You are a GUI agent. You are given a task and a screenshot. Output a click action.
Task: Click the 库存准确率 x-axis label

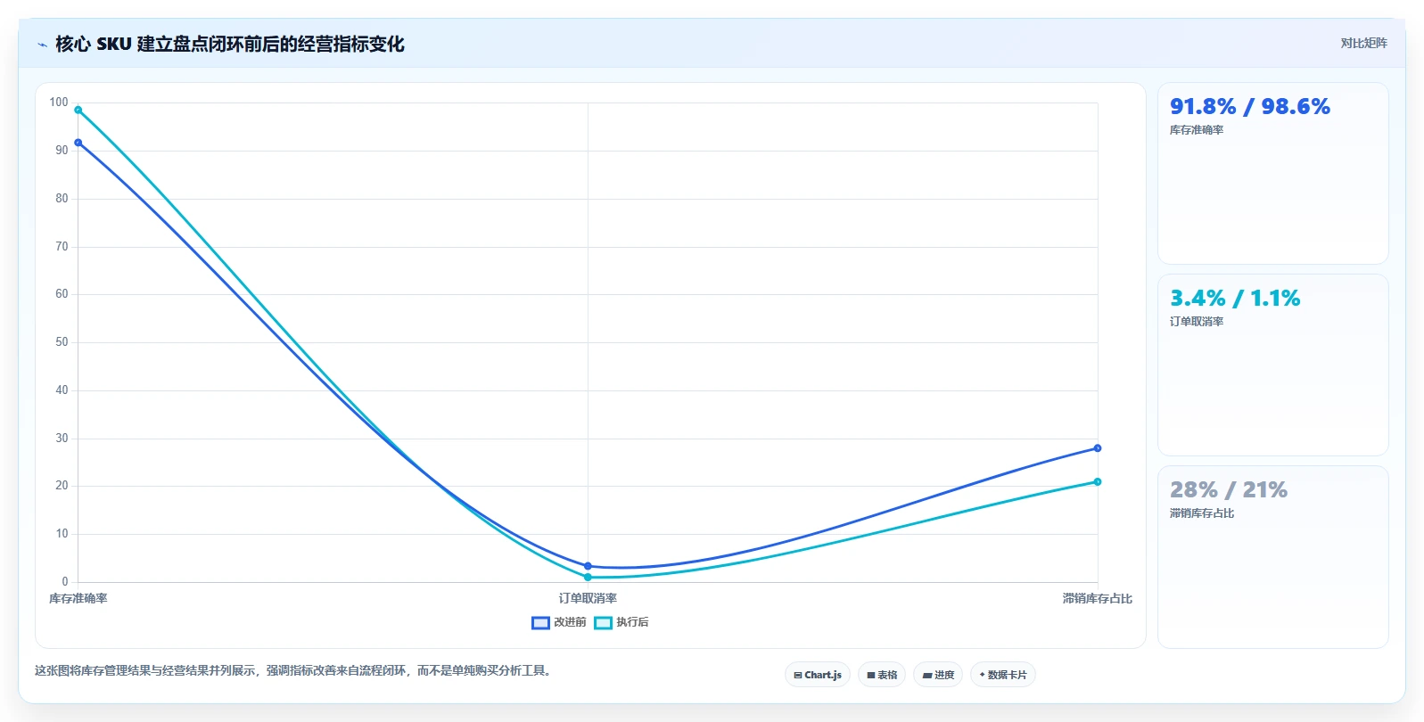click(78, 599)
